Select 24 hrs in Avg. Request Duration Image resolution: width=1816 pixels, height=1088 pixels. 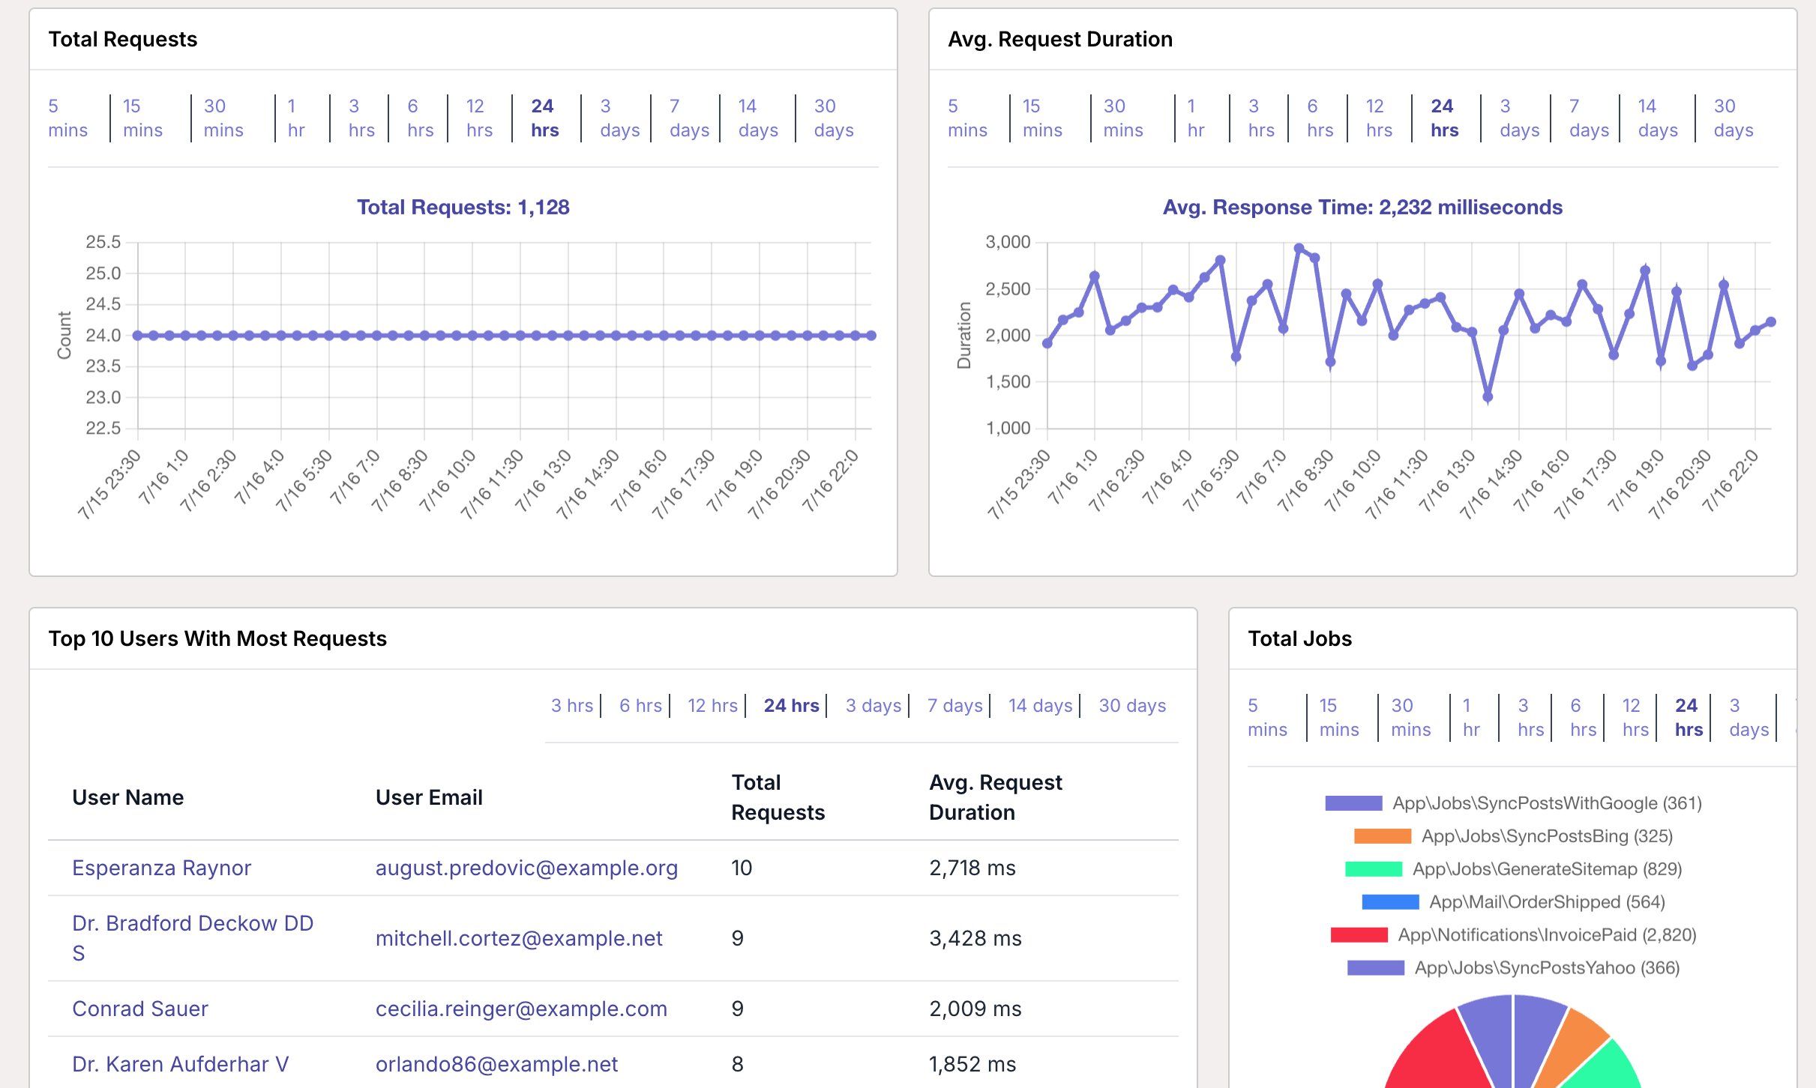pyautogui.click(x=1445, y=118)
